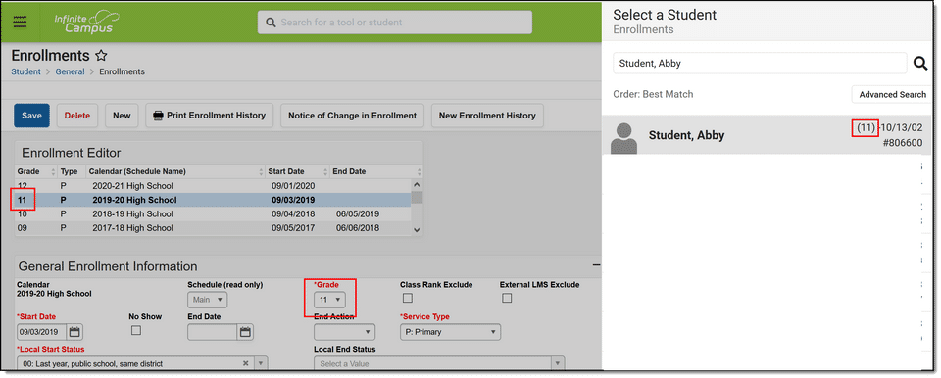This screenshot has width=941, height=378.
Task: Click the Start Date field 09/03/2019
Action: point(42,332)
